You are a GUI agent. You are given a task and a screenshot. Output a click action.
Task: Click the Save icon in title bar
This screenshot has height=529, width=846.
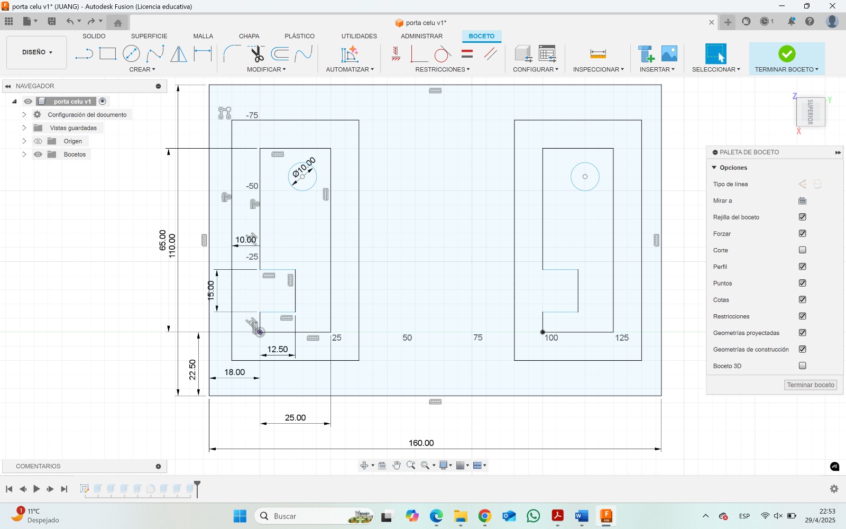pyautogui.click(x=52, y=21)
